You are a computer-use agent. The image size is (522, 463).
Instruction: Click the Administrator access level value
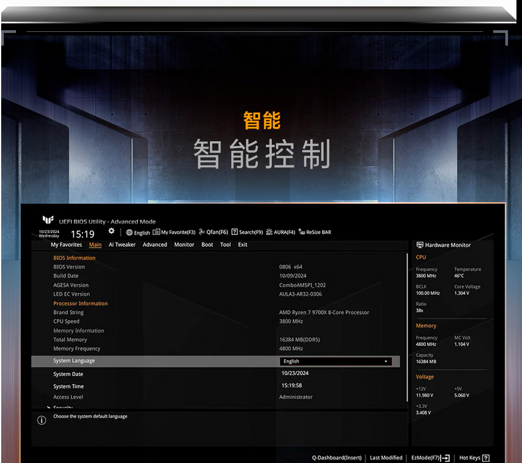click(296, 397)
